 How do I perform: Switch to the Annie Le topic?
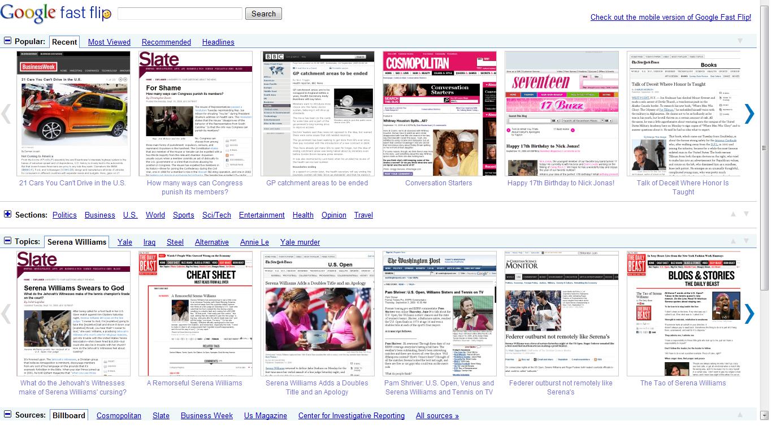click(254, 242)
